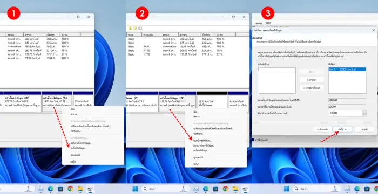This screenshot has height=194, width=378.
Task: Open Microsoft Edge from left panel's taskbar
Action: [x=50, y=189]
